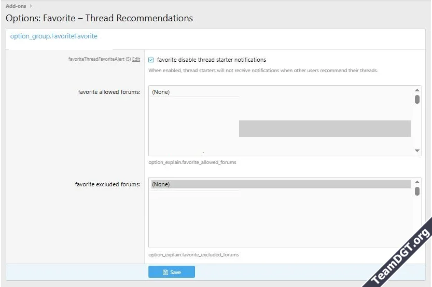Toggle the disable thread starter notifications checkbox

pos(151,60)
